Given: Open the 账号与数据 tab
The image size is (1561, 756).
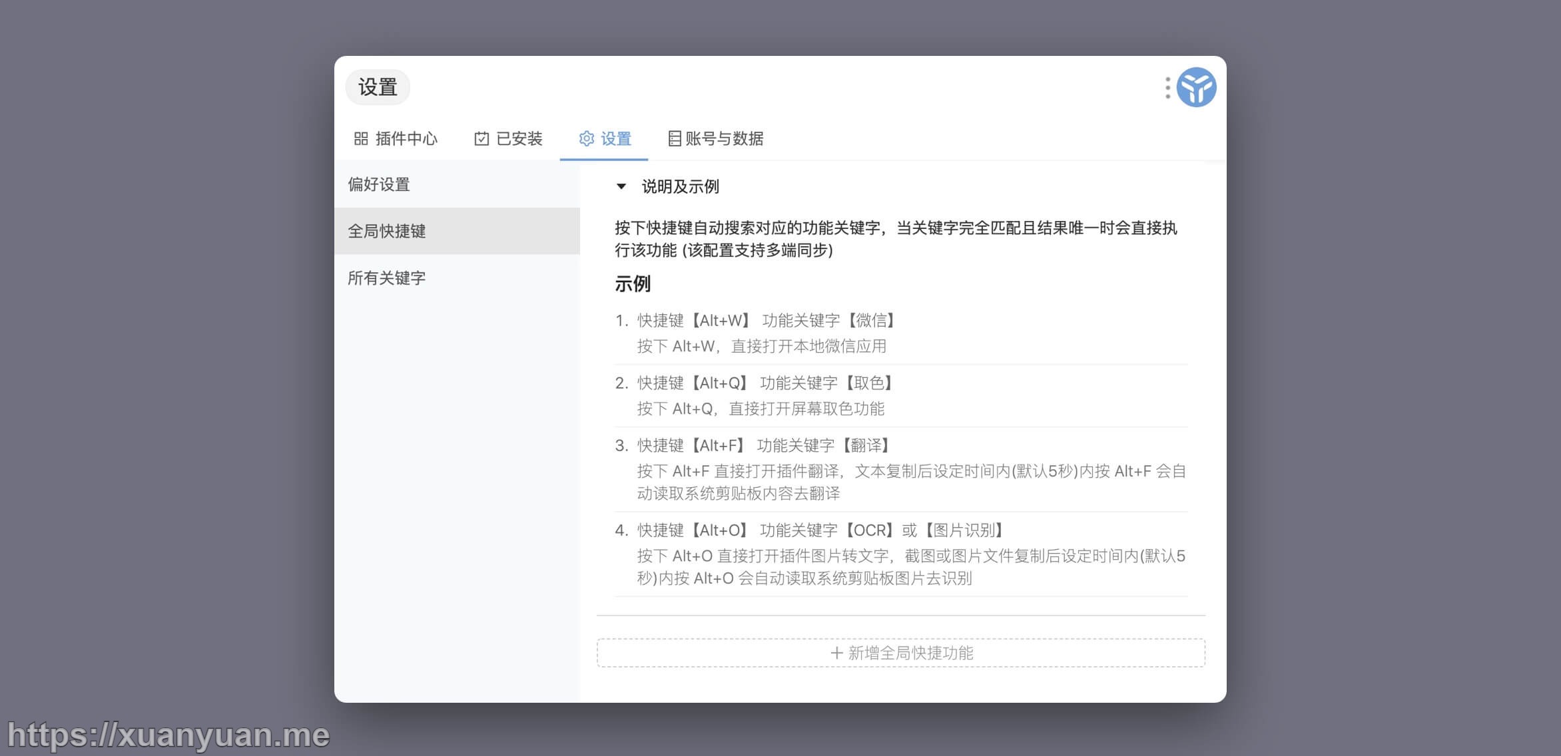Looking at the screenshot, I should (x=716, y=138).
